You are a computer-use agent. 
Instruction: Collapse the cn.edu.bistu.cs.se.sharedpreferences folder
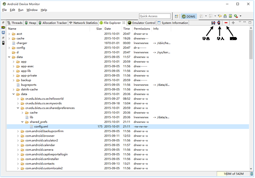click(x=18, y=108)
